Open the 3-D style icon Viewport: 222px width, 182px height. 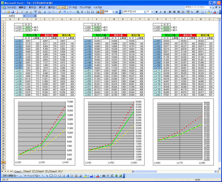click(120, 176)
